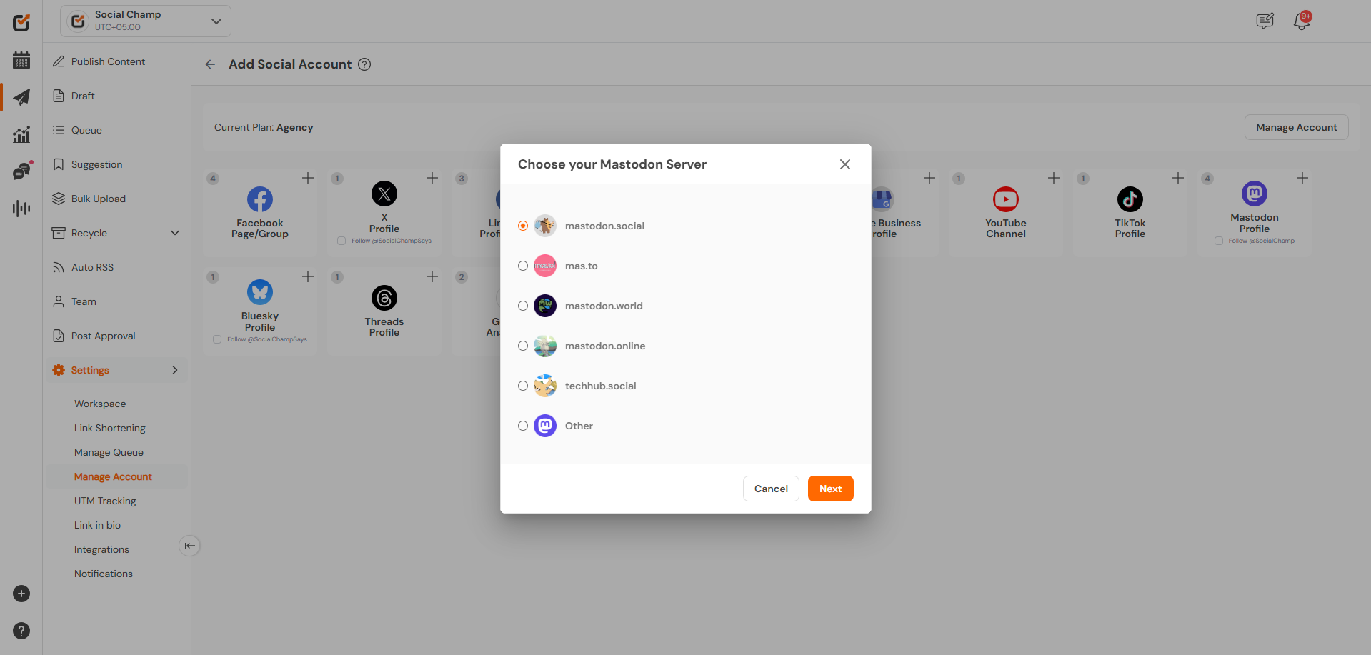Open Manage Queue settings
Viewport: 1371px width, 655px height.
pyautogui.click(x=109, y=452)
